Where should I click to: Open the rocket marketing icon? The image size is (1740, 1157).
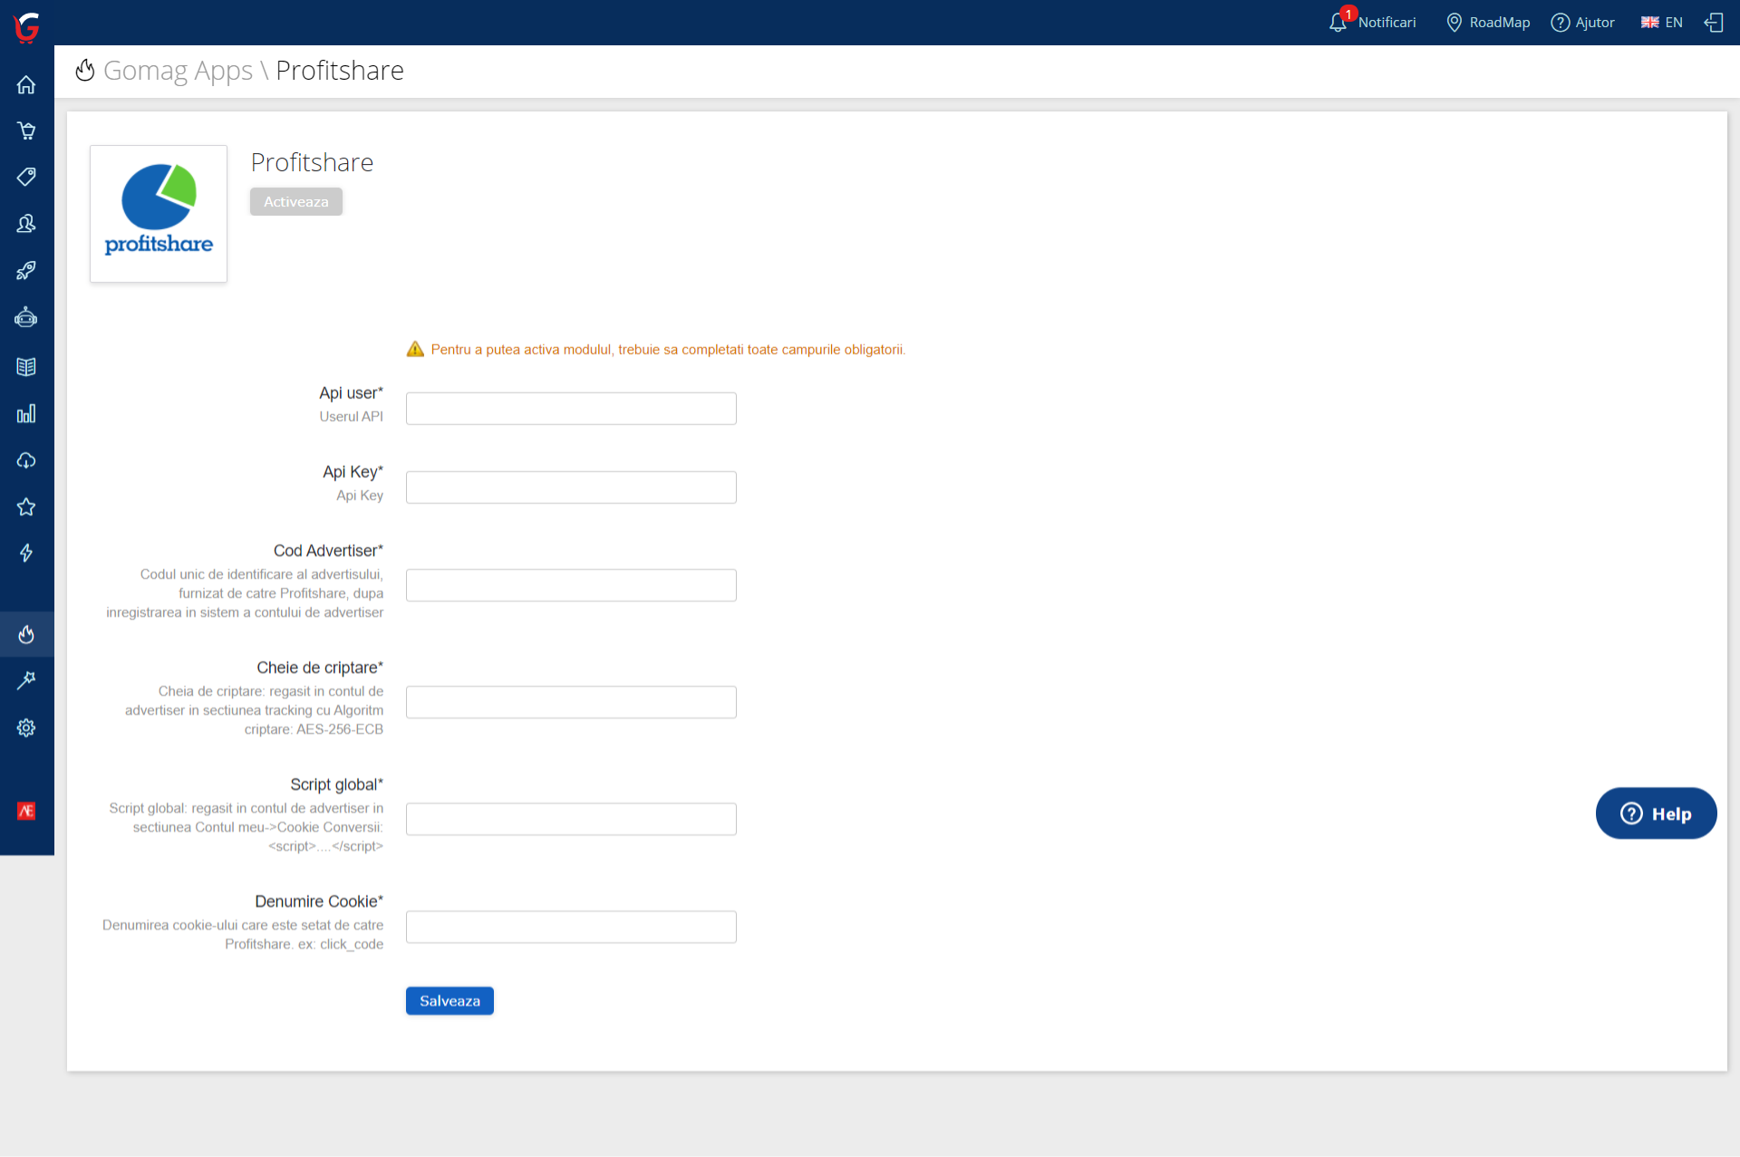point(26,270)
